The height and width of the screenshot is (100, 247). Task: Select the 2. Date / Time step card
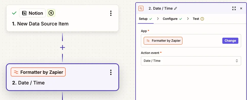62,77
